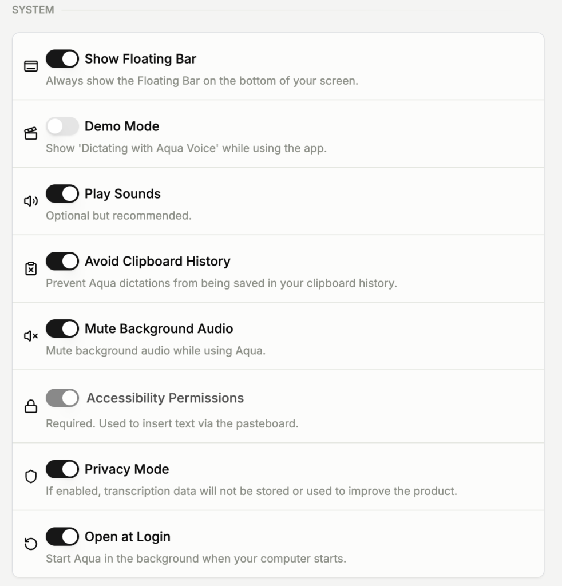
Task: Click the Demo Mode label text
Action: point(122,126)
